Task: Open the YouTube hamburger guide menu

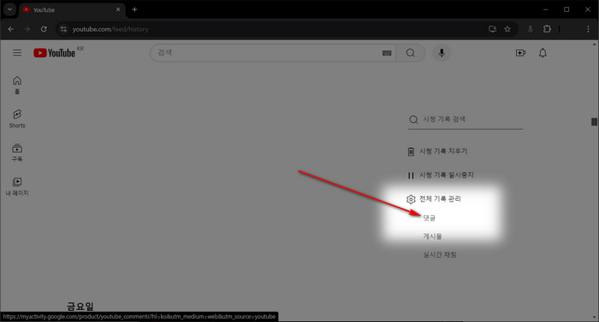Action: pos(17,53)
